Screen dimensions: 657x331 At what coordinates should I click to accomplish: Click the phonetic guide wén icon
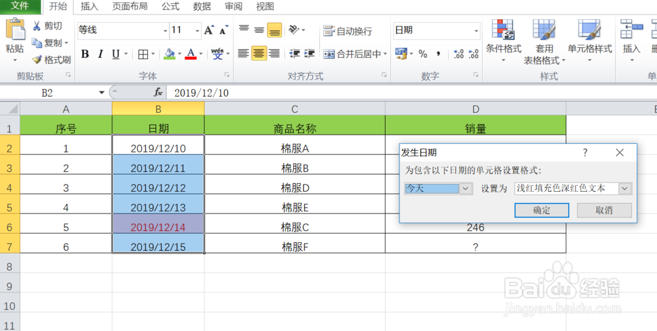pos(217,54)
